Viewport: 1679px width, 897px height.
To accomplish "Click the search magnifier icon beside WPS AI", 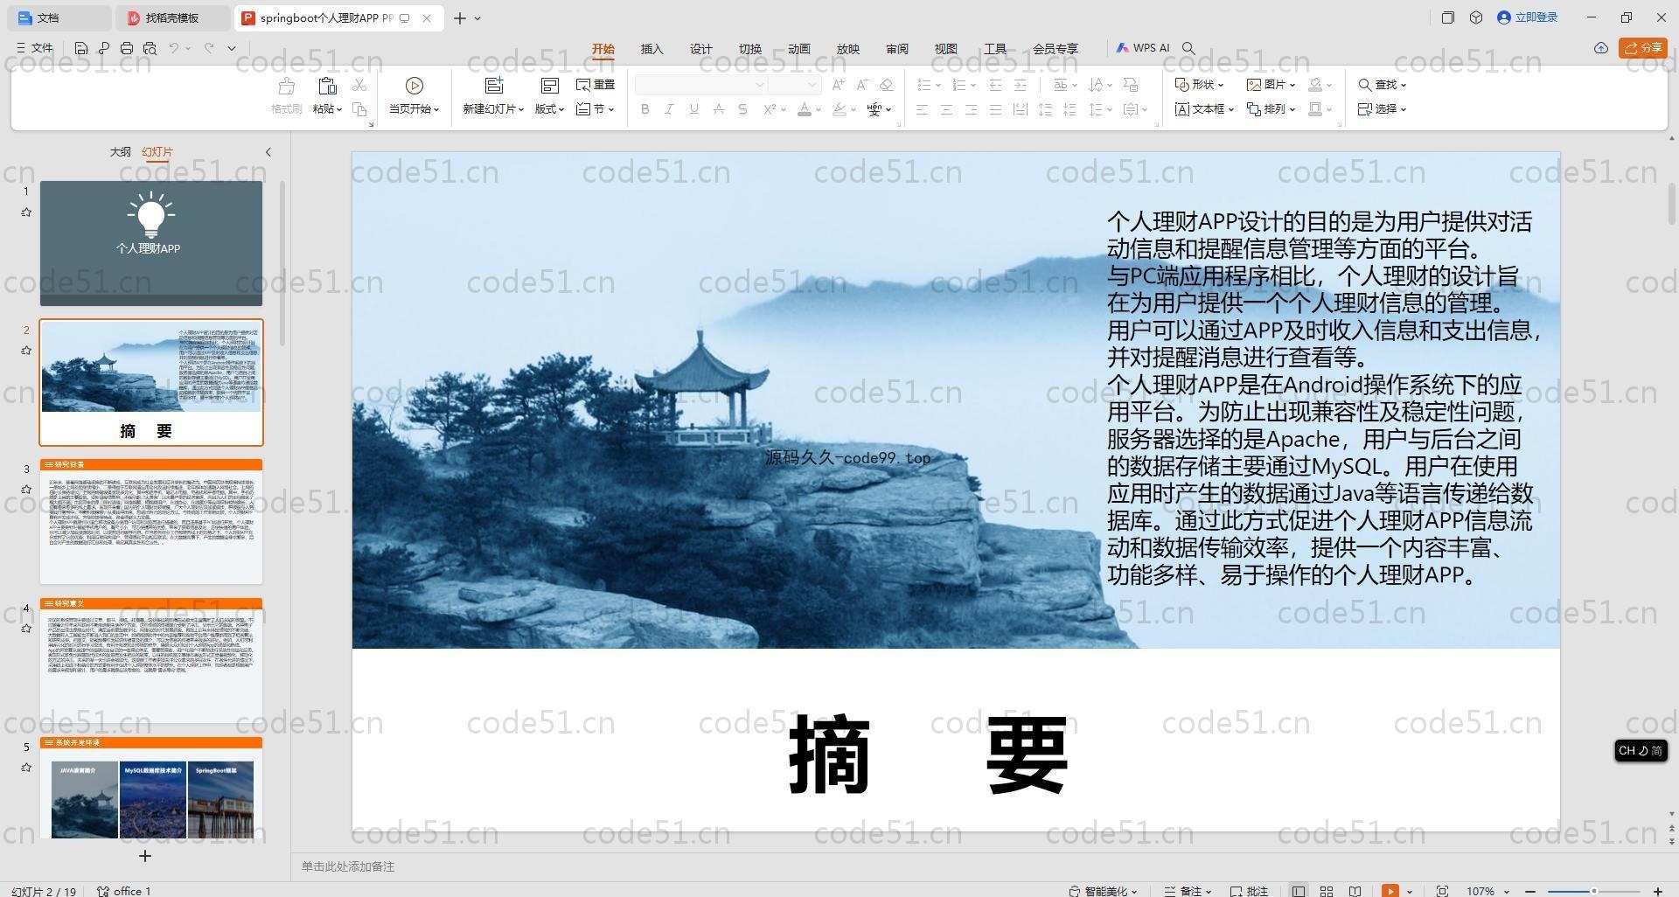I will click(x=1188, y=48).
